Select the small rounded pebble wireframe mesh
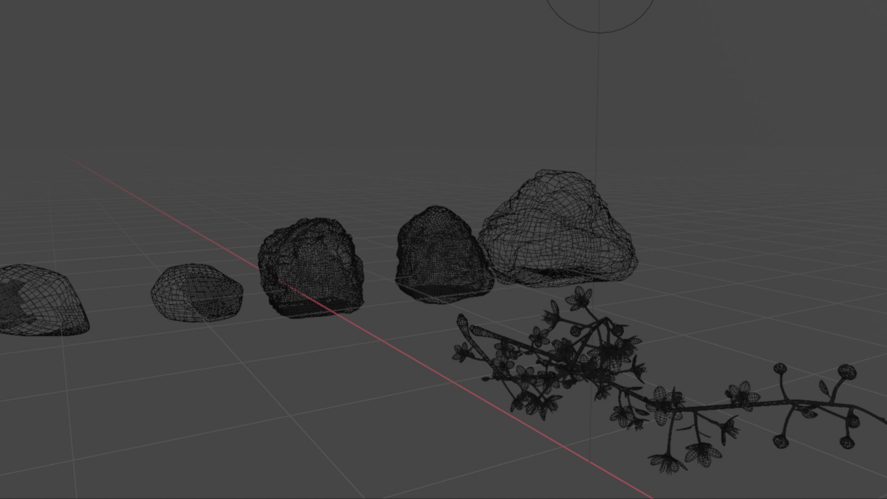887x499 pixels. coord(197,292)
